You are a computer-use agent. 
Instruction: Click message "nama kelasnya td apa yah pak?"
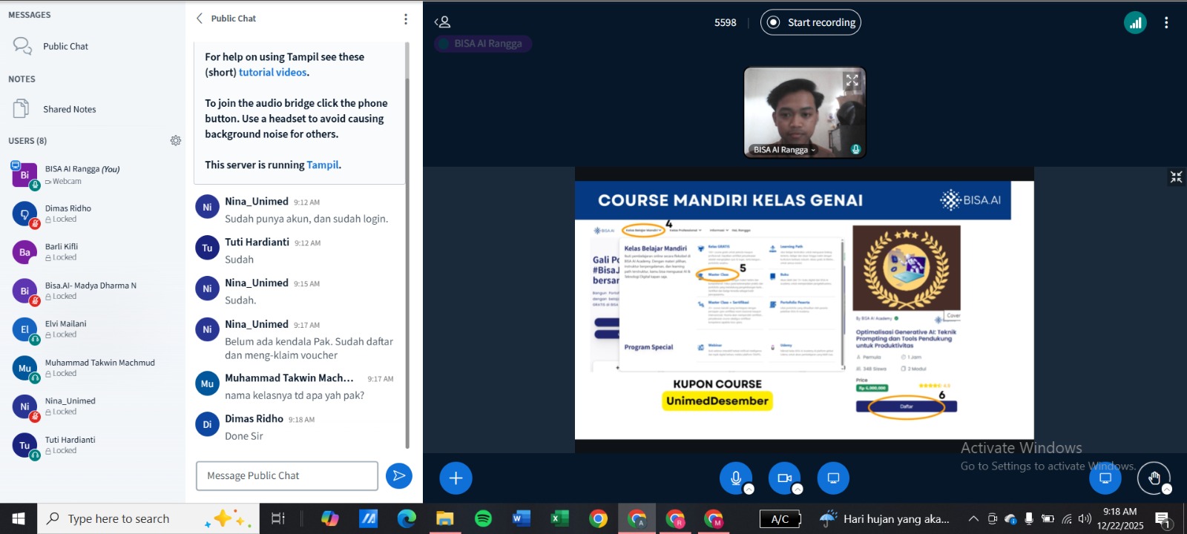295,395
